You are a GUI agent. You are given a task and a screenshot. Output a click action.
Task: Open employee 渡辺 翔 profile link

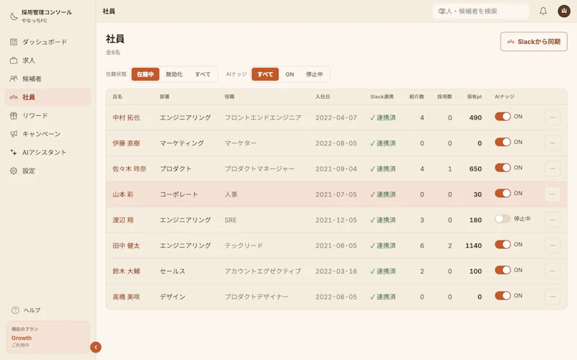tap(123, 220)
